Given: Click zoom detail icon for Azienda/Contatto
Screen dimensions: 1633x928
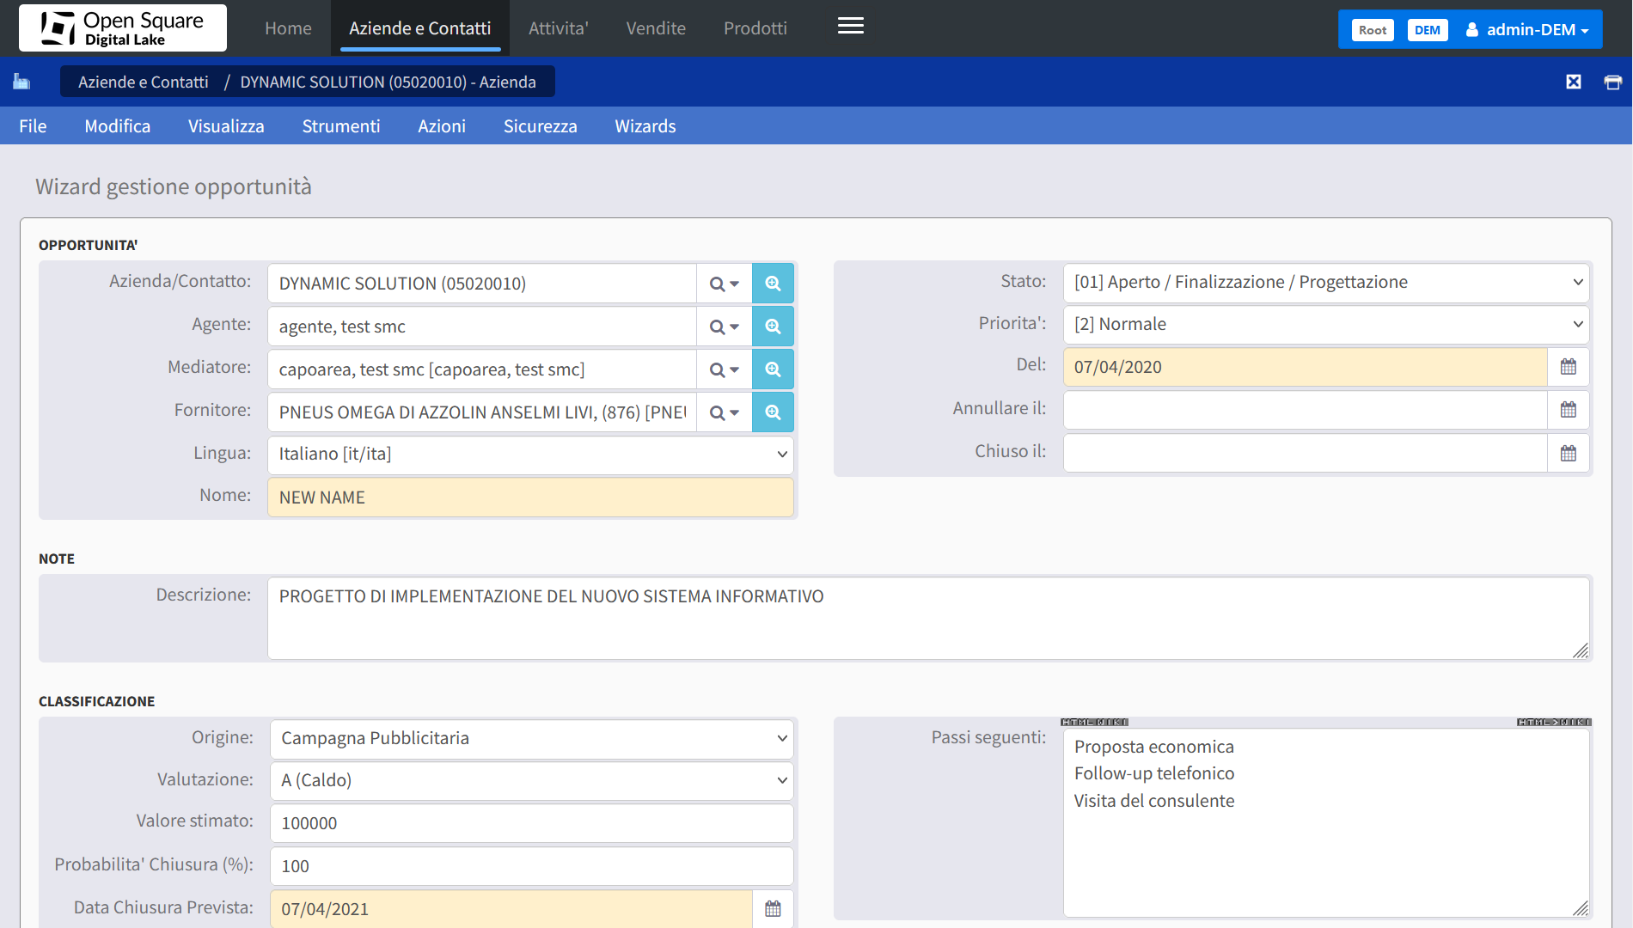Looking at the screenshot, I should coord(773,284).
